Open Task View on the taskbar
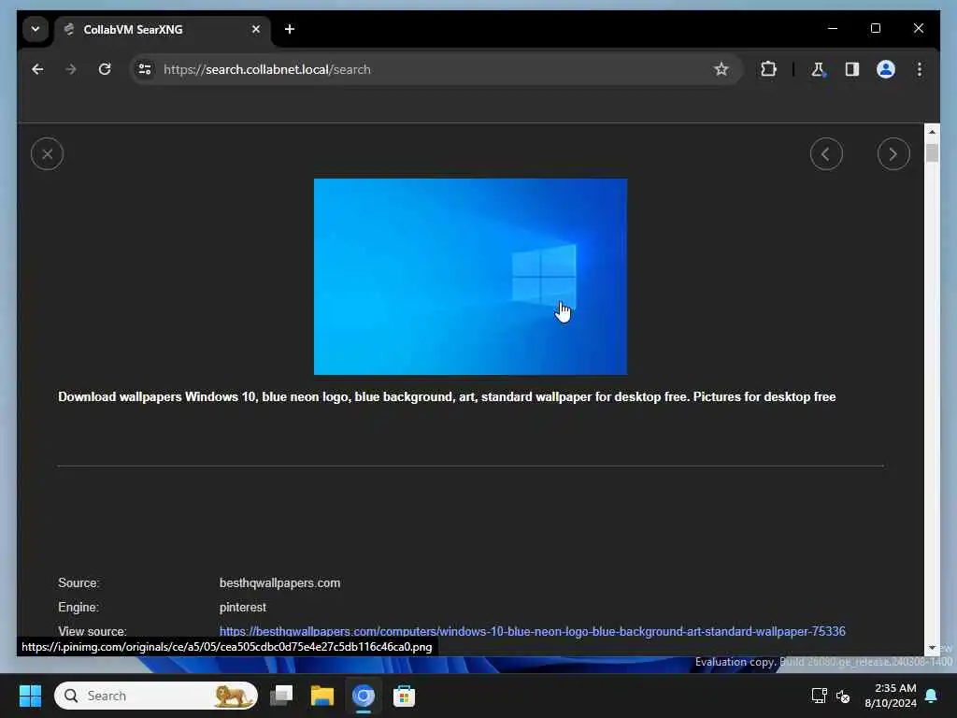 [281, 696]
